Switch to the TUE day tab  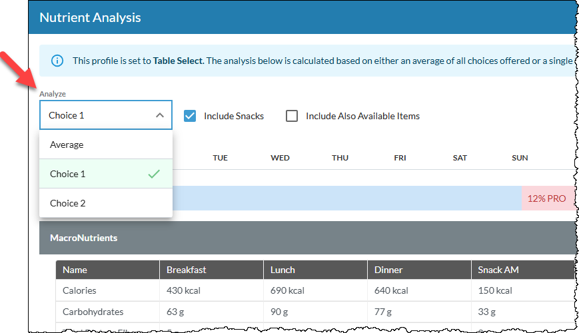[x=220, y=158]
